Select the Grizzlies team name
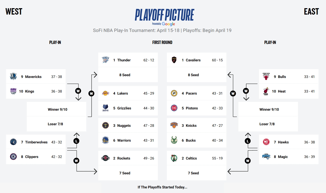Image resolution: width=326 pixels, height=193 pixels. pos(124,108)
